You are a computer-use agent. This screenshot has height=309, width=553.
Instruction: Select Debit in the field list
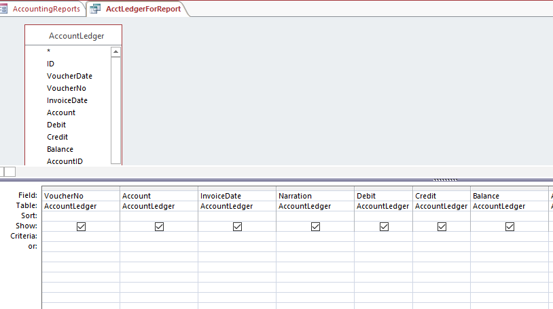(x=56, y=125)
